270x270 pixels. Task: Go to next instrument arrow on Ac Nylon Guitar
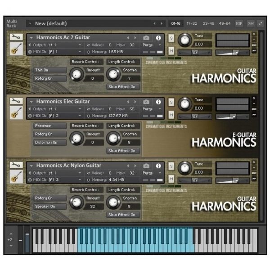[135, 166]
